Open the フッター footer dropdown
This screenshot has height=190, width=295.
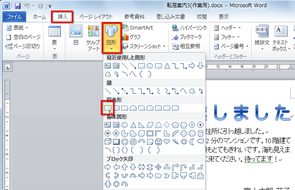click(x=227, y=37)
